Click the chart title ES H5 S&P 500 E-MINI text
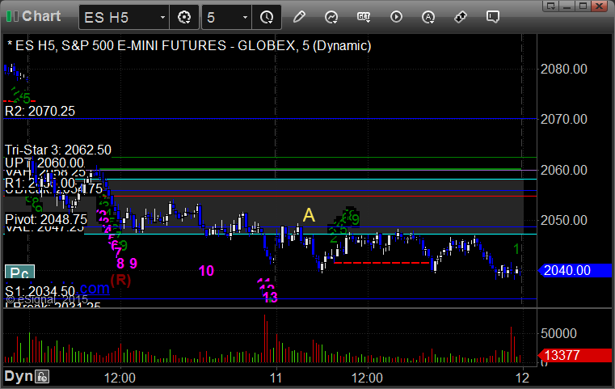This screenshot has width=615, height=389. click(x=189, y=46)
